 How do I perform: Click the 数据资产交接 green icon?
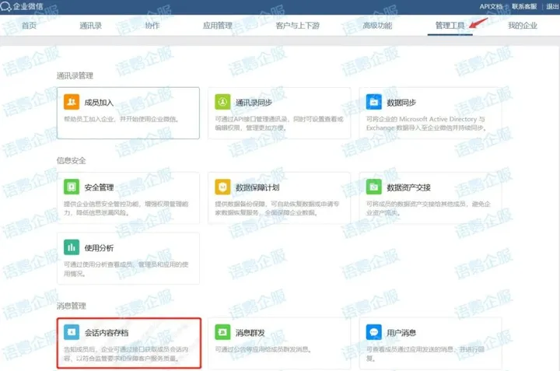tap(374, 187)
